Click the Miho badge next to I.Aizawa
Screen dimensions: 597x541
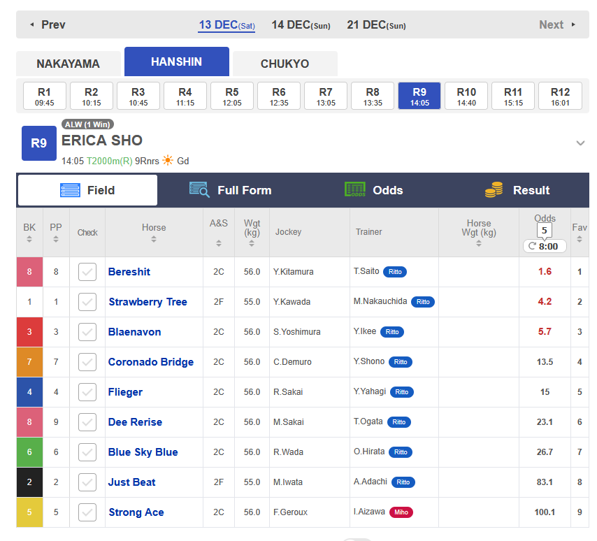[401, 512]
